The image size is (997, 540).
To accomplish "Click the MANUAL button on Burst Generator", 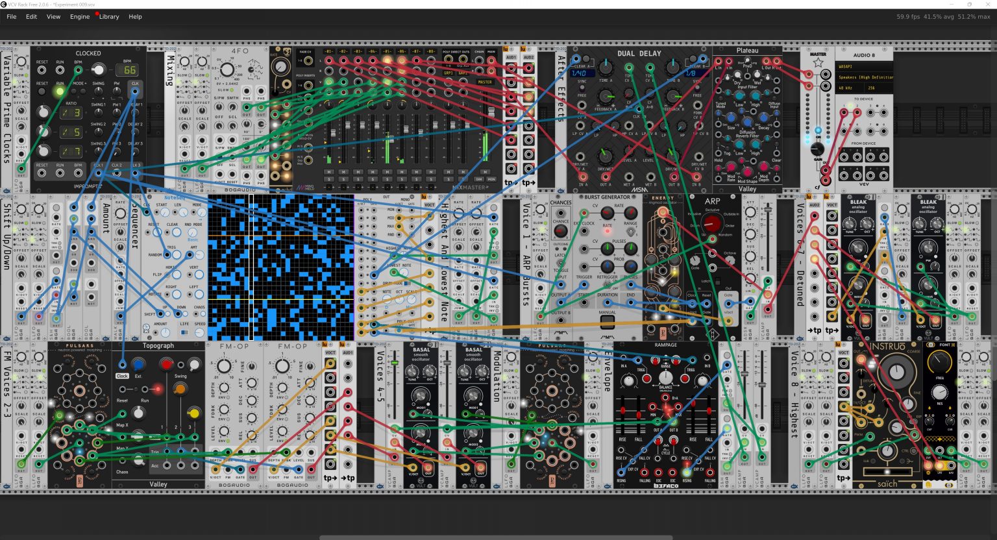I will tap(607, 323).
